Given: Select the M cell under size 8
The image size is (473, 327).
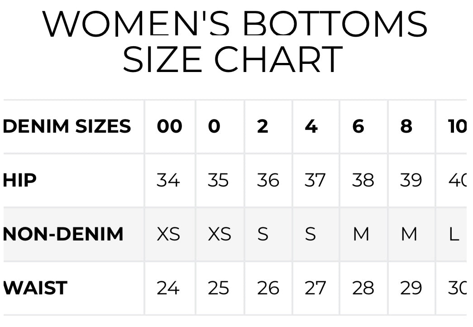Looking at the screenshot, I should pos(409,234).
